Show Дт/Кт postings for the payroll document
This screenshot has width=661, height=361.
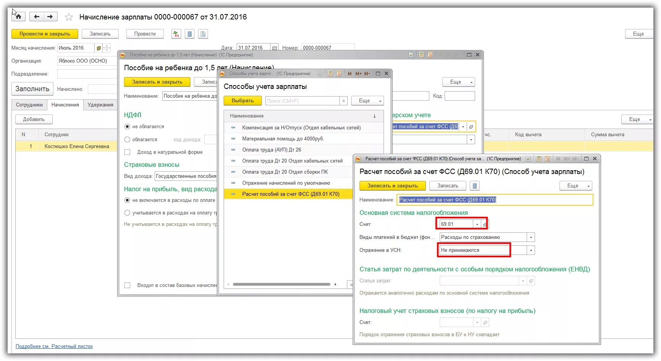pyautogui.click(x=176, y=34)
